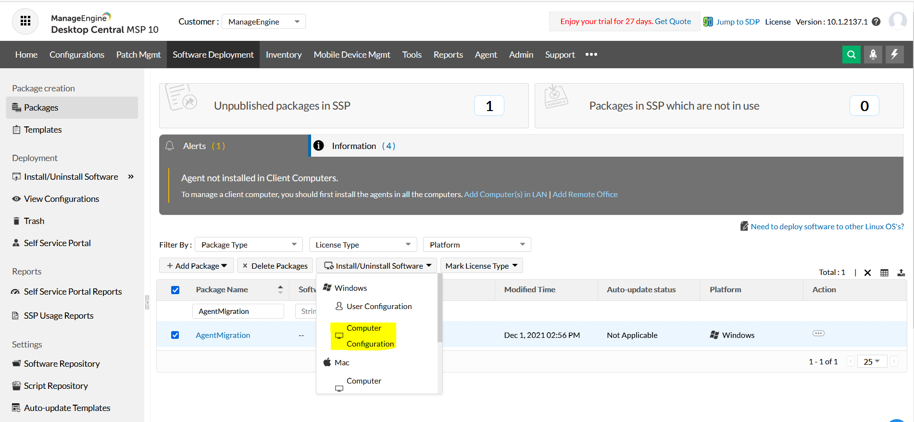Switch to the Patch Mgmt tab
The image size is (914, 422).
coord(138,54)
